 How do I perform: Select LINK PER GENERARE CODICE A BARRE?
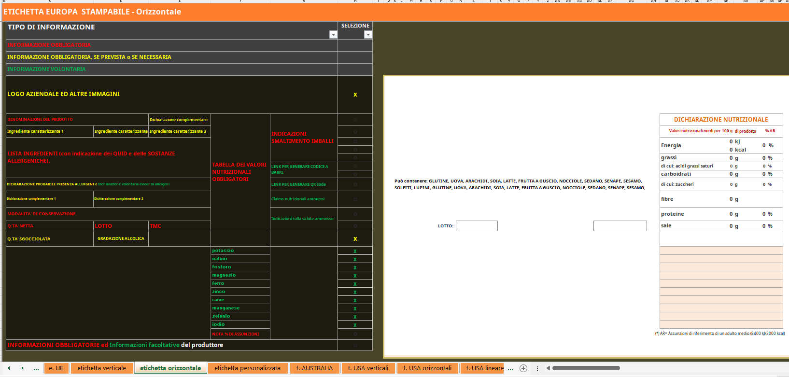304,169
